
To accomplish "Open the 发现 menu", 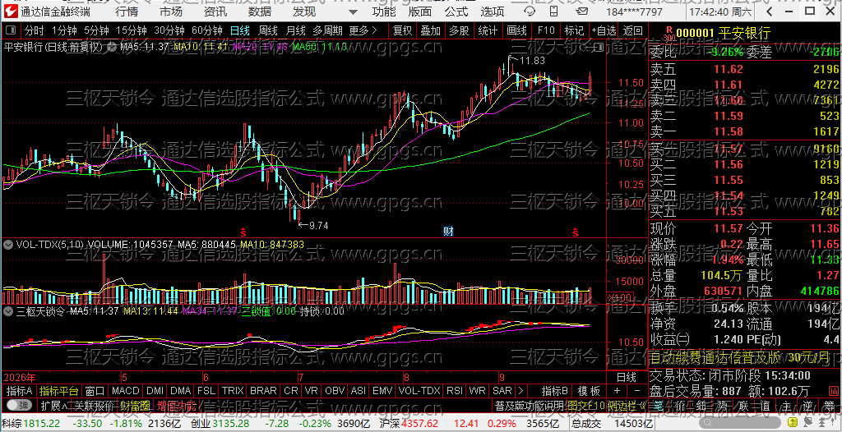I will pyautogui.click(x=304, y=11).
